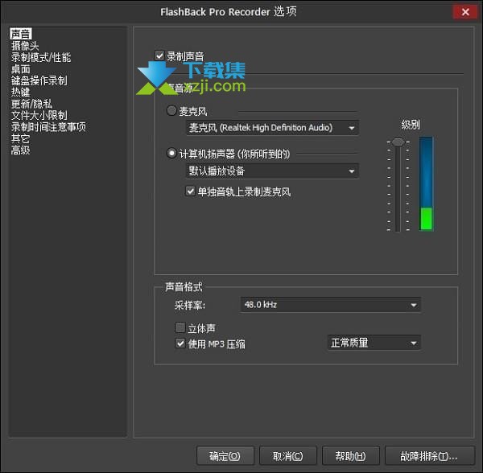This screenshot has width=483, height=473.
Task: Select 文件大小限制 in sidebar
Action: pos(39,115)
